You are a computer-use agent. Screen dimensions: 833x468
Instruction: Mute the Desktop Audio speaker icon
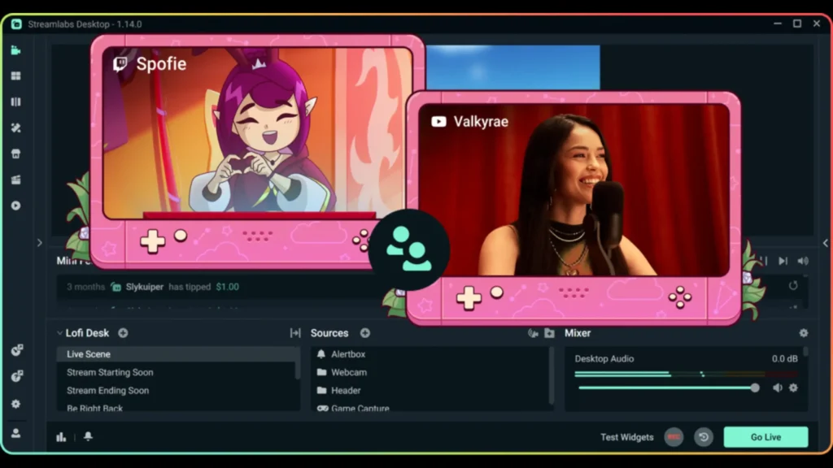coord(777,388)
